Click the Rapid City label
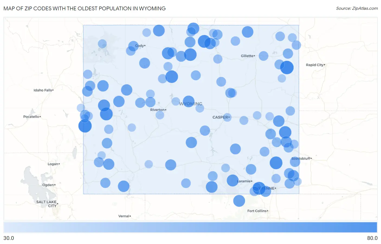Image resolution: width=381 pixels, height=244 pixels. point(315,65)
